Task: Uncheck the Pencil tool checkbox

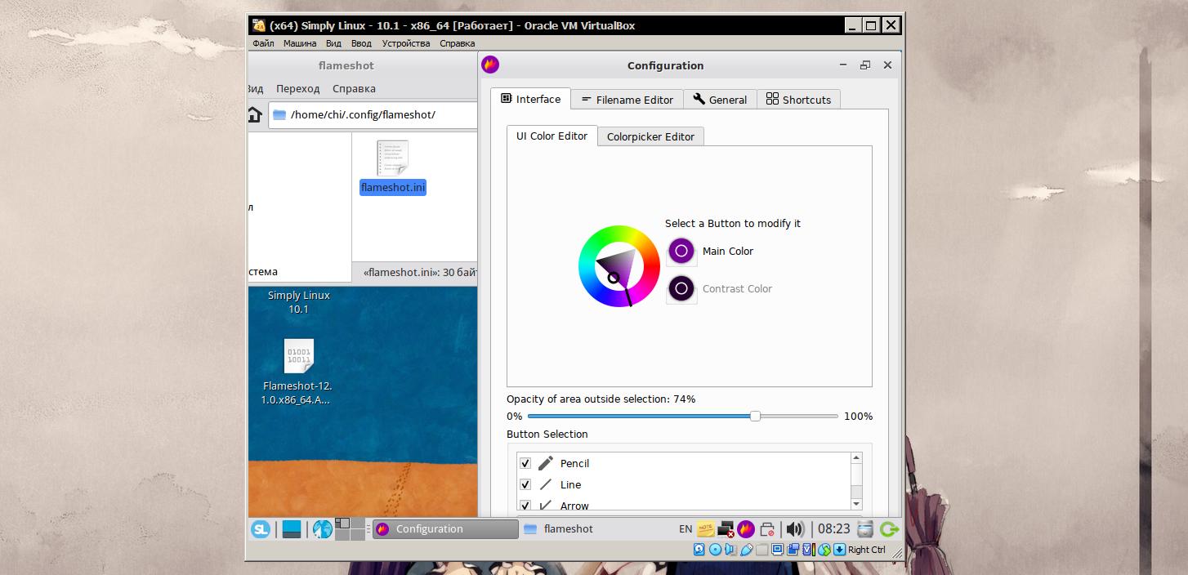Action: click(x=525, y=463)
